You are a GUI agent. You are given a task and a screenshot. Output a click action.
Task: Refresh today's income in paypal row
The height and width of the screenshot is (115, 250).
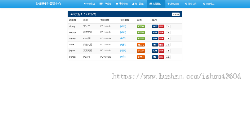click(x=123, y=57)
